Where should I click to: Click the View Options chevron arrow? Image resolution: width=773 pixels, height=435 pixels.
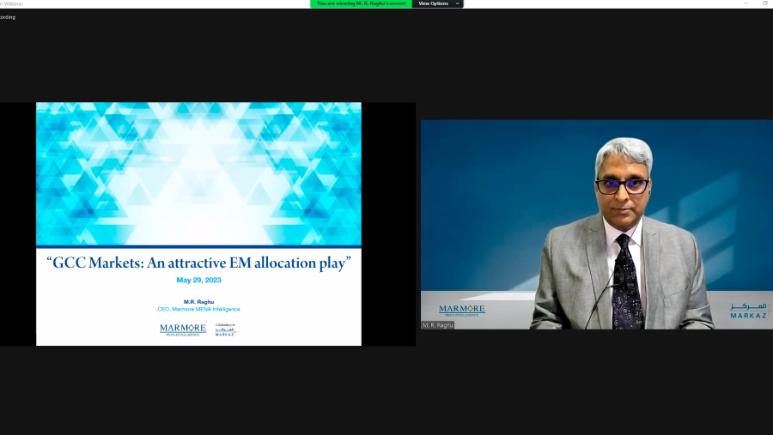coord(458,3)
